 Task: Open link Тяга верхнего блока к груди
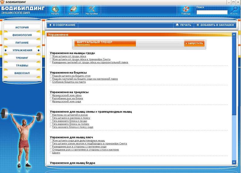(70, 121)
